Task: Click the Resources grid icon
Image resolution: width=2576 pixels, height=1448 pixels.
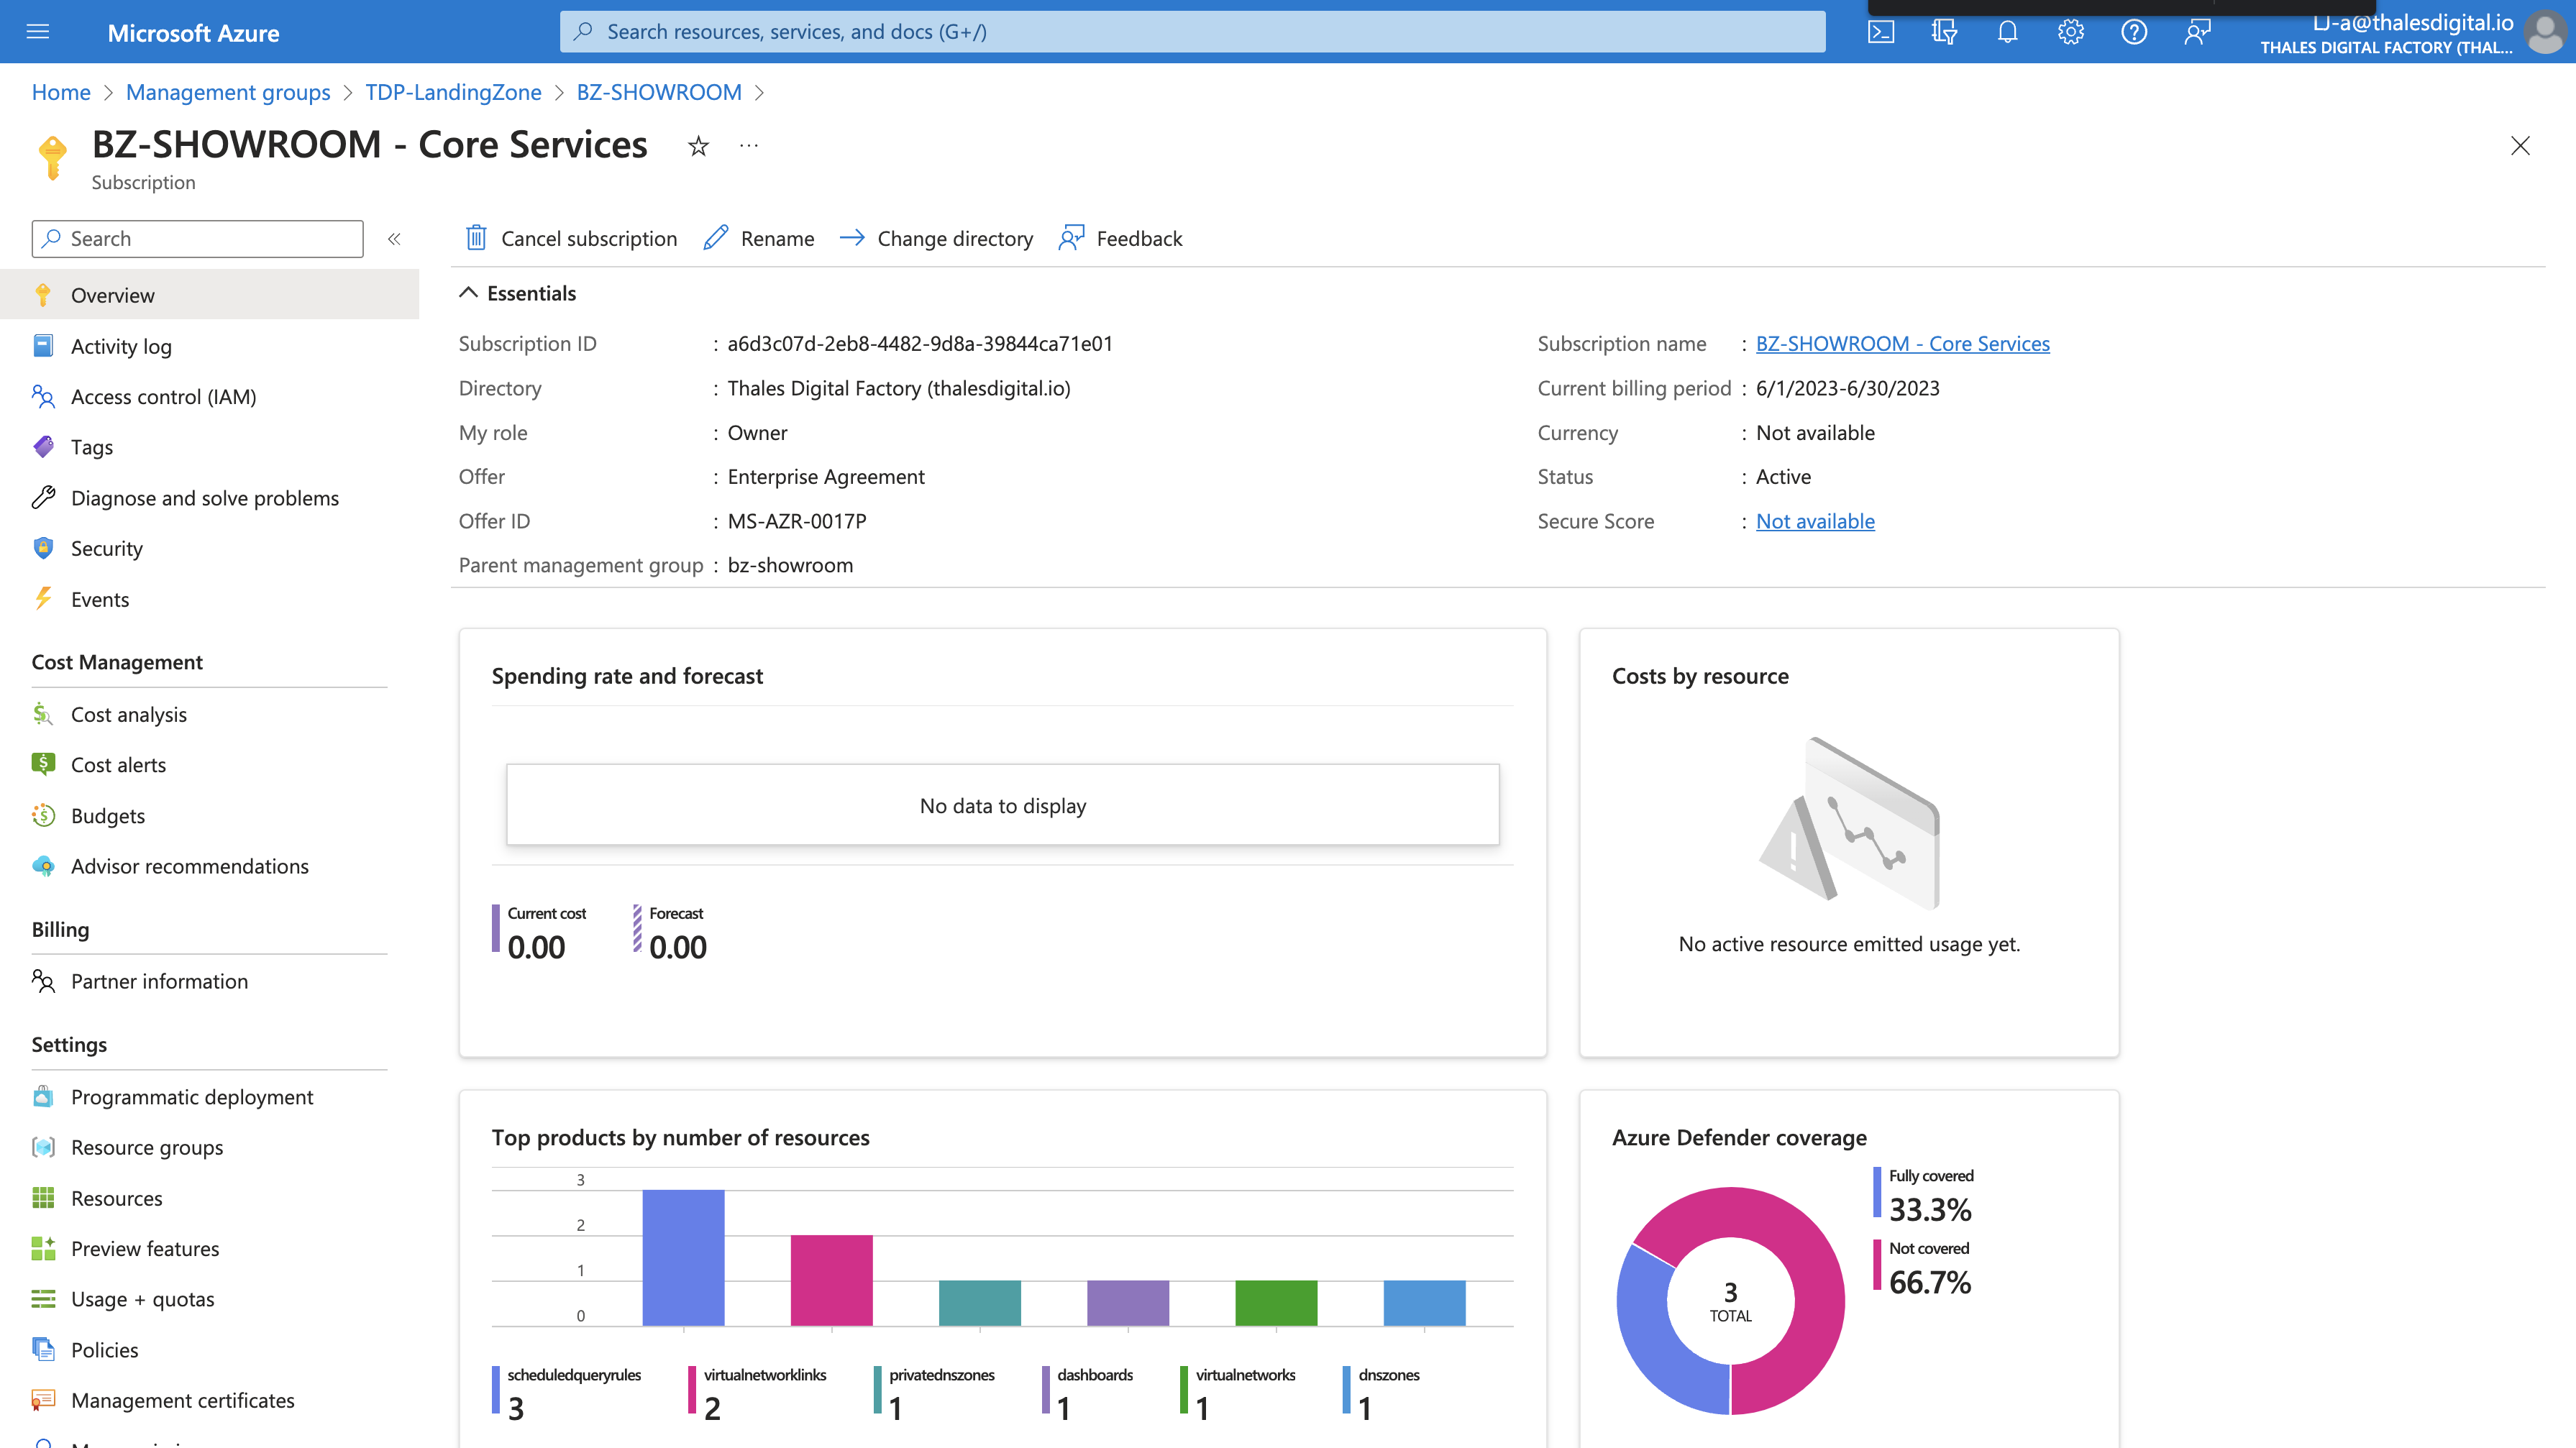Action: tap(43, 1198)
